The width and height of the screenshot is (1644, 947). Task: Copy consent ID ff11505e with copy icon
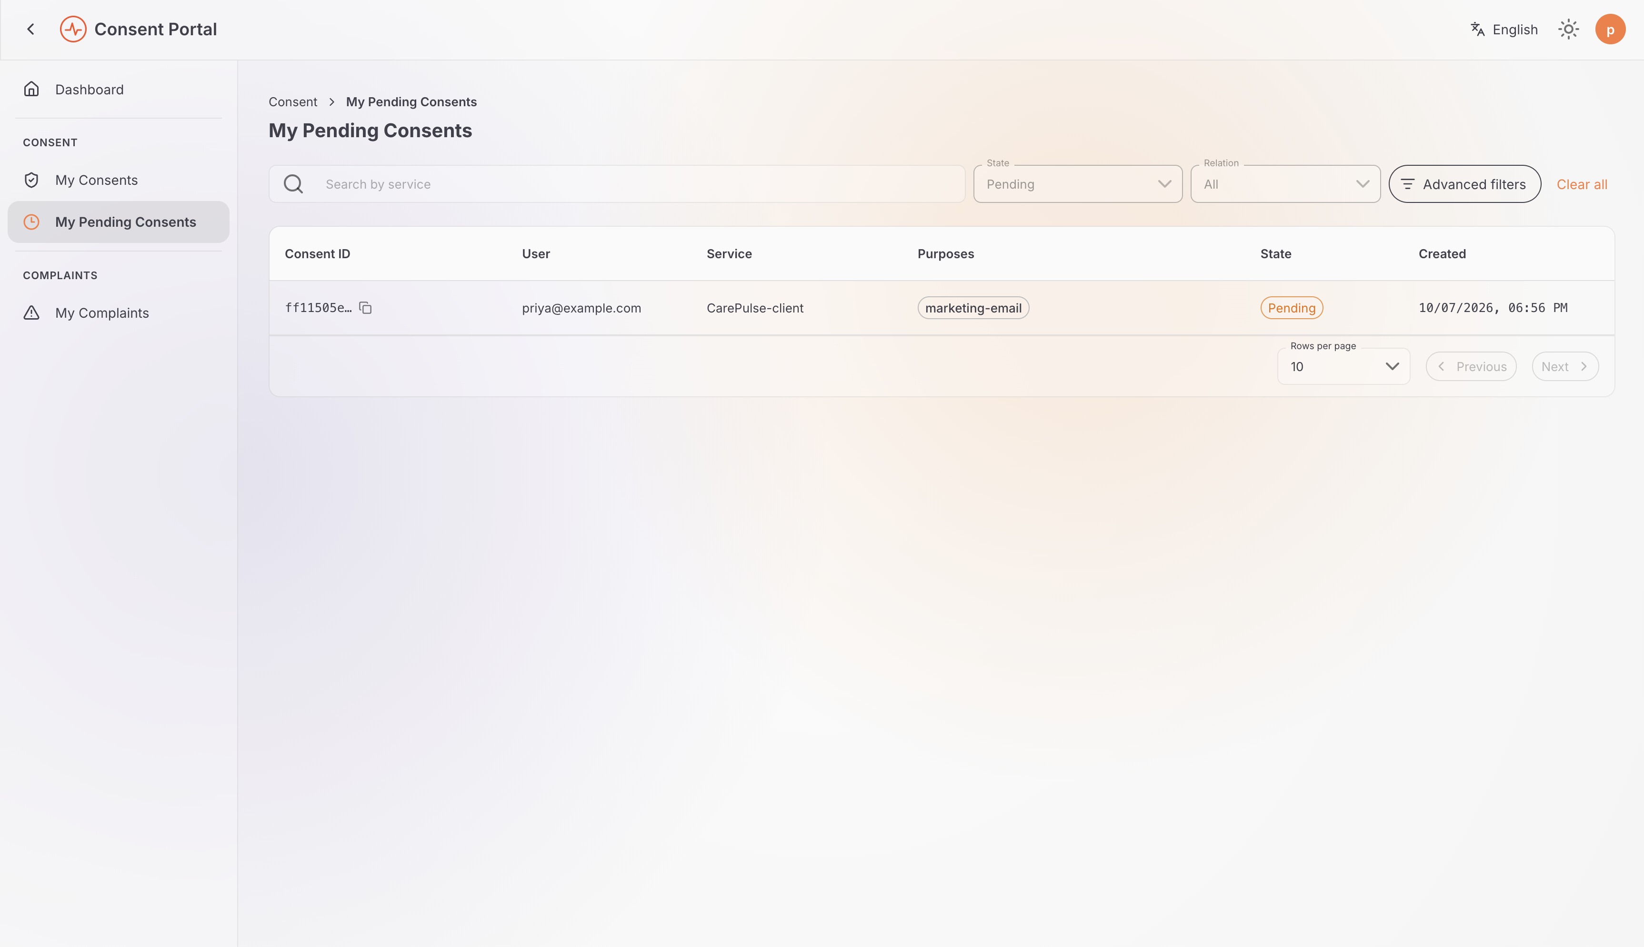[365, 308]
